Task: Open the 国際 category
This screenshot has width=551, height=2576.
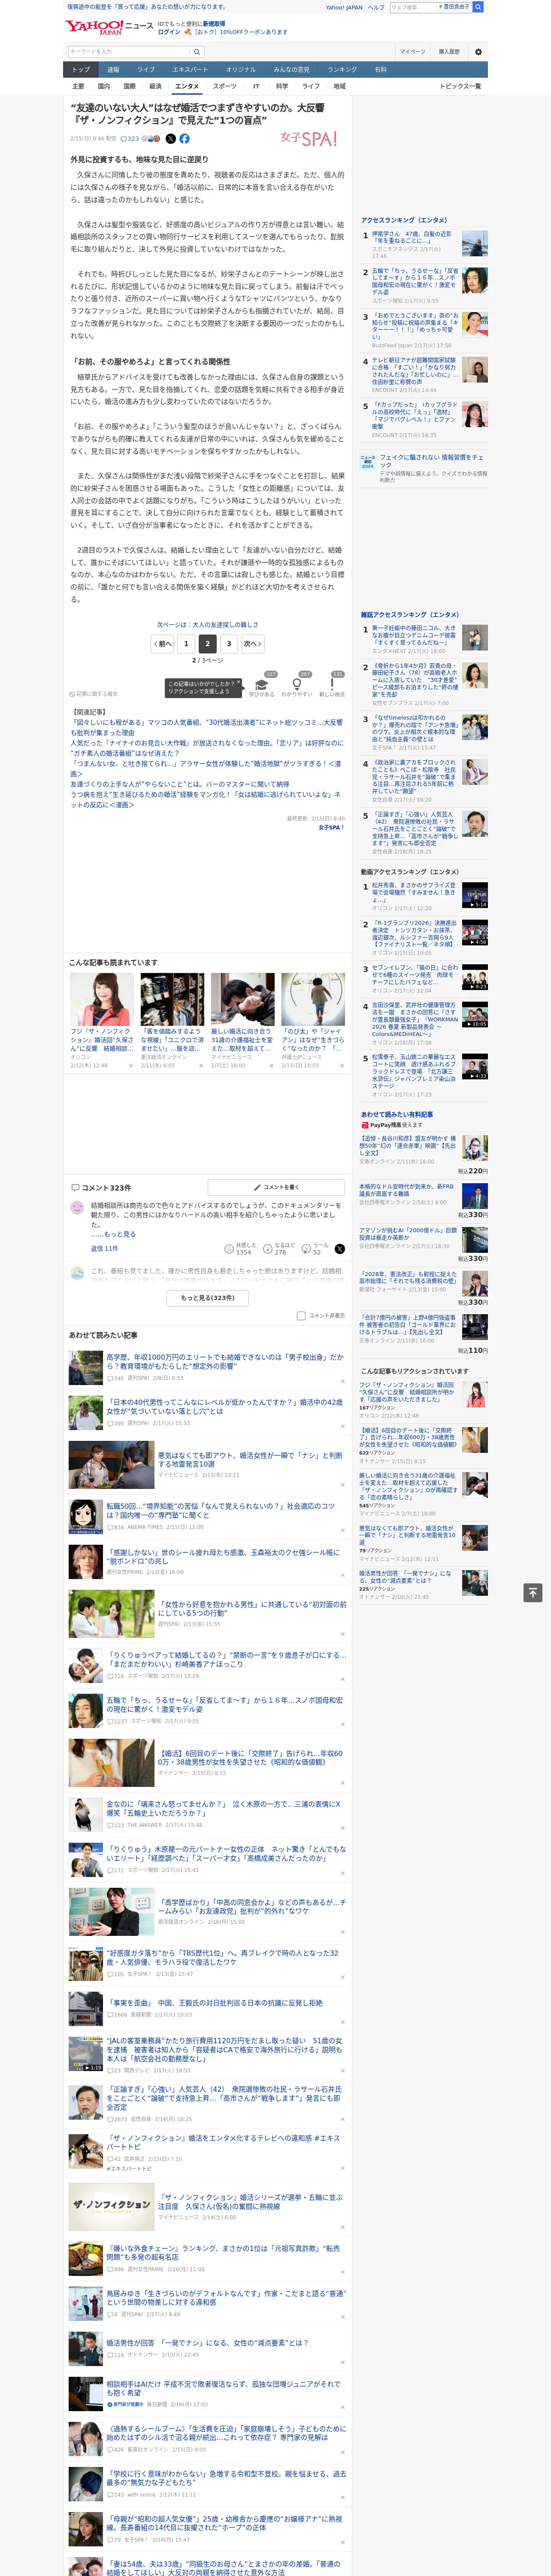Action: pyautogui.click(x=129, y=86)
